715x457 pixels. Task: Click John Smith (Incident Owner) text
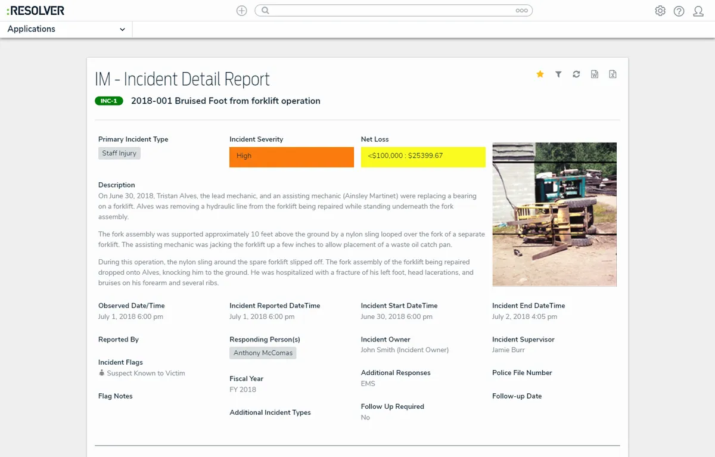click(405, 350)
